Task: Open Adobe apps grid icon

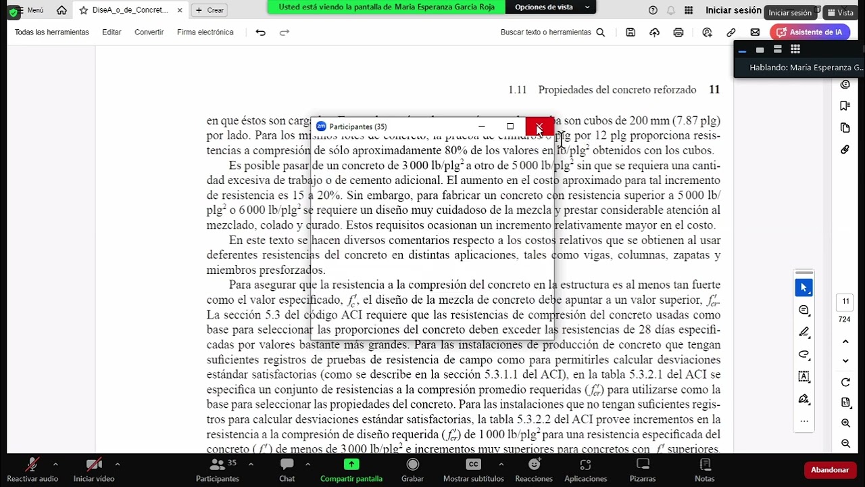Action: (x=689, y=10)
